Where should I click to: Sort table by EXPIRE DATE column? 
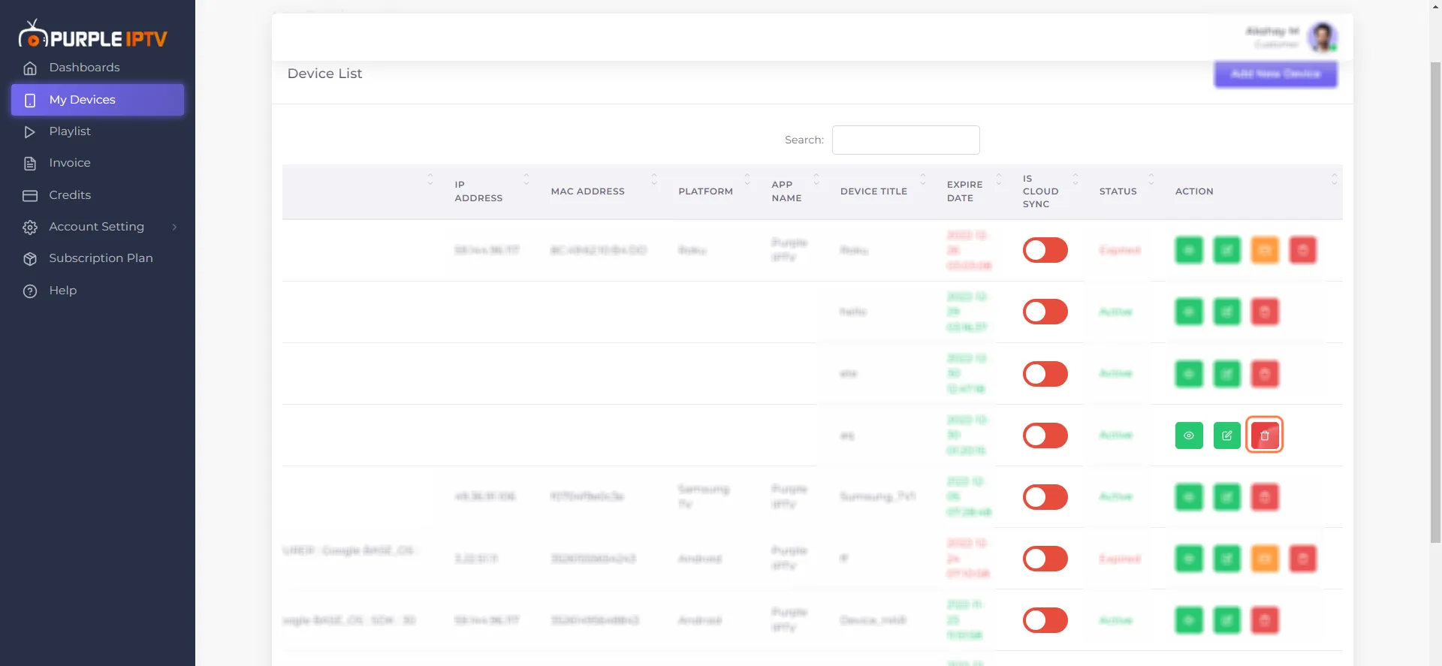(974, 191)
